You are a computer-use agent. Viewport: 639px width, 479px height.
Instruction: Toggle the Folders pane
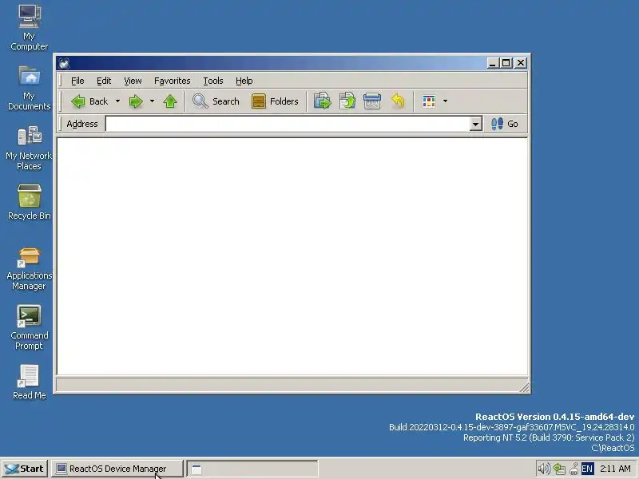[275, 101]
